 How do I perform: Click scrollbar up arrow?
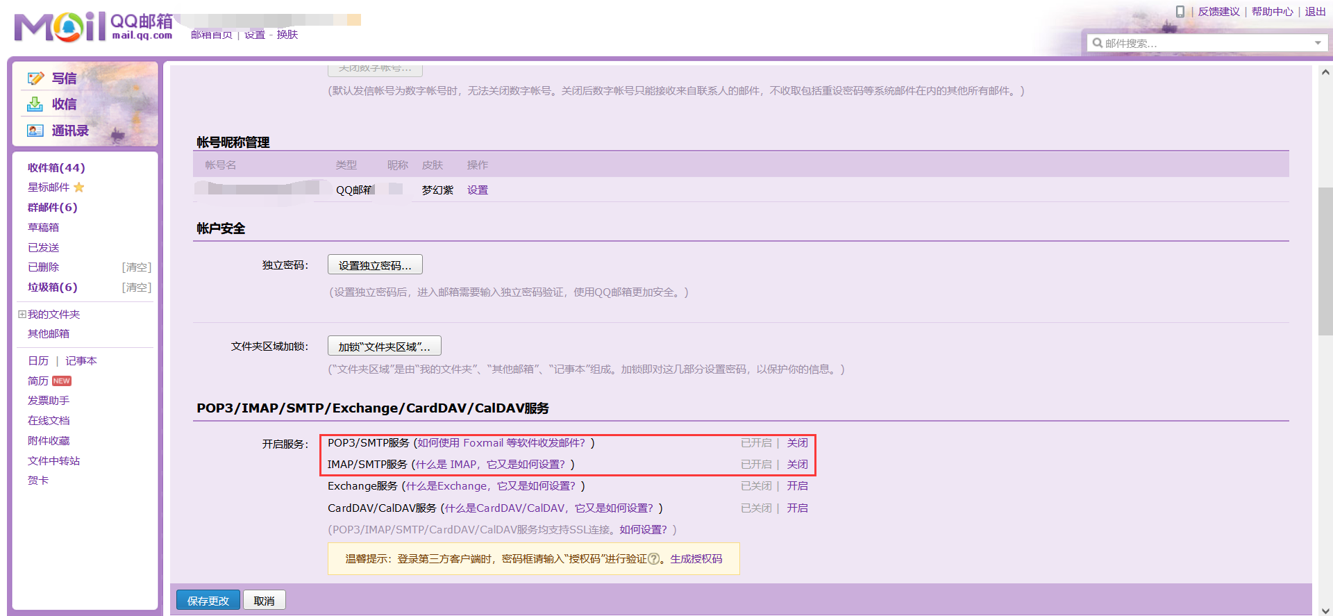click(1325, 72)
